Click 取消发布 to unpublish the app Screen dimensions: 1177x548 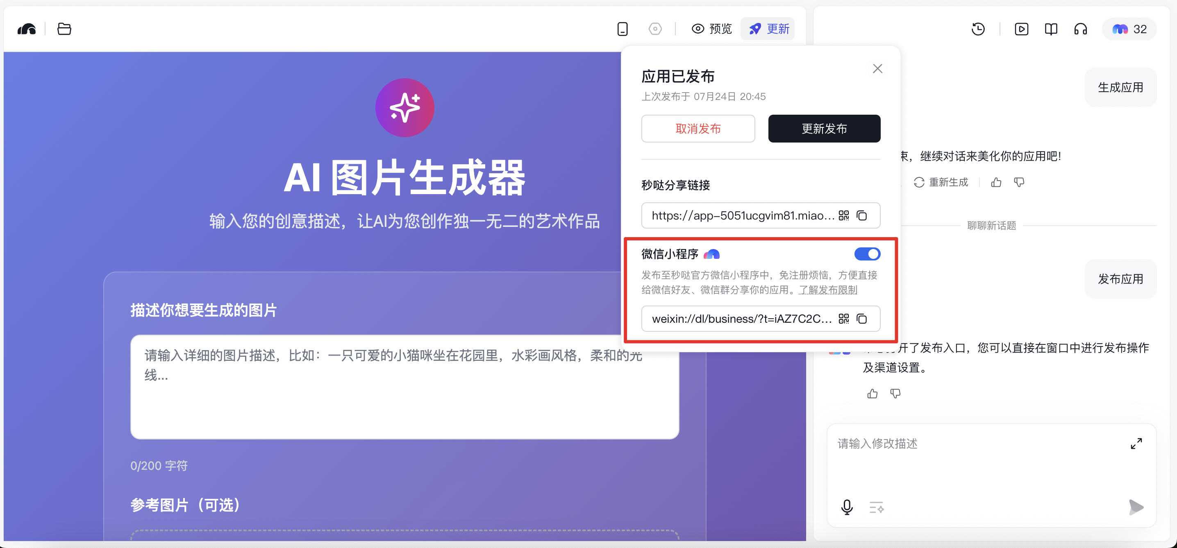[698, 129]
